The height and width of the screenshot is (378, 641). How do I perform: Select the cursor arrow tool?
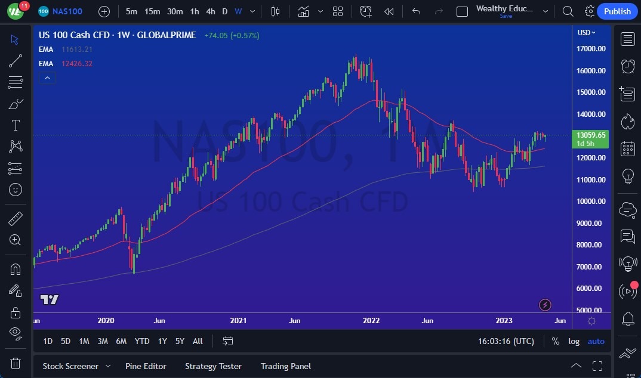click(15, 39)
